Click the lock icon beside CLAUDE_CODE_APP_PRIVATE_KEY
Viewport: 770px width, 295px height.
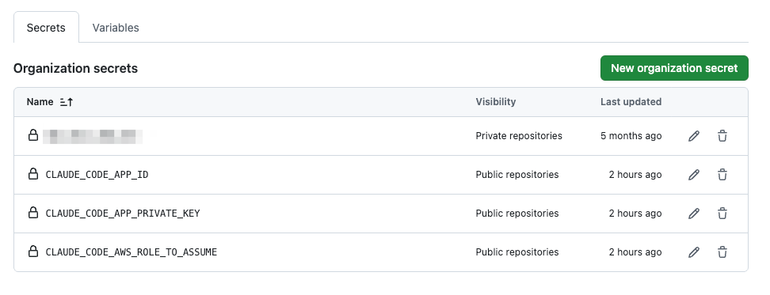(33, 213)
